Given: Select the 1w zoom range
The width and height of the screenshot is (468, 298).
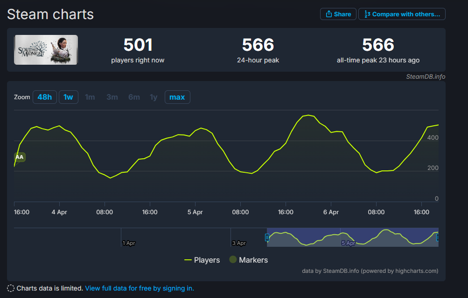Looking at the screenshot, I should pos(68,97).
